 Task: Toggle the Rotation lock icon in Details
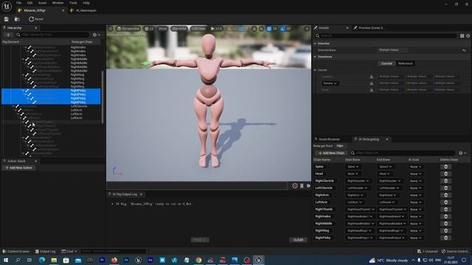coord(372,83)
